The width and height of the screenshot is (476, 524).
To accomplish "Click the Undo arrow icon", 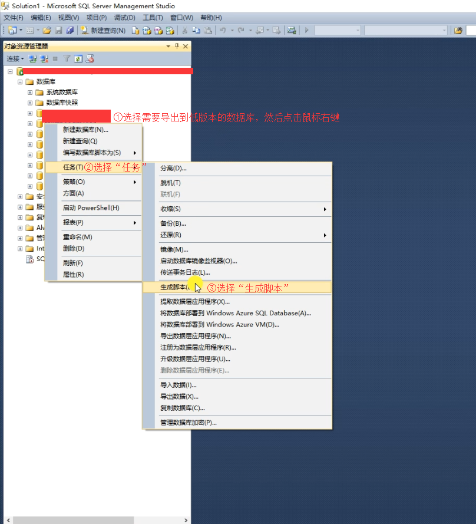I will pos(223,31).
